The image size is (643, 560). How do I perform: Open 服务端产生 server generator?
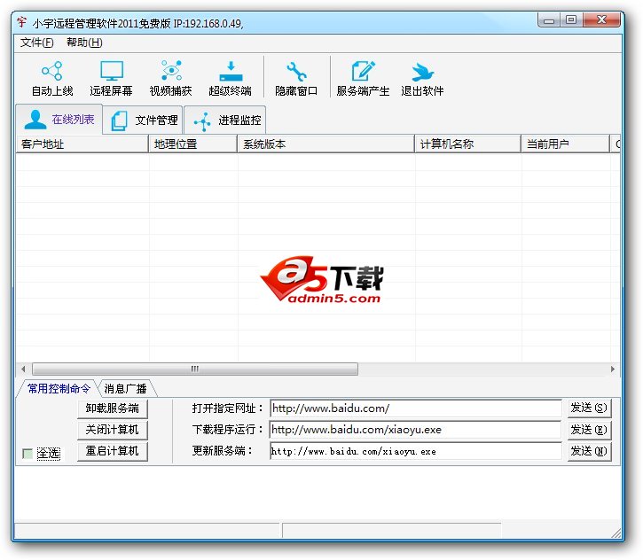[x=363, y=79]
